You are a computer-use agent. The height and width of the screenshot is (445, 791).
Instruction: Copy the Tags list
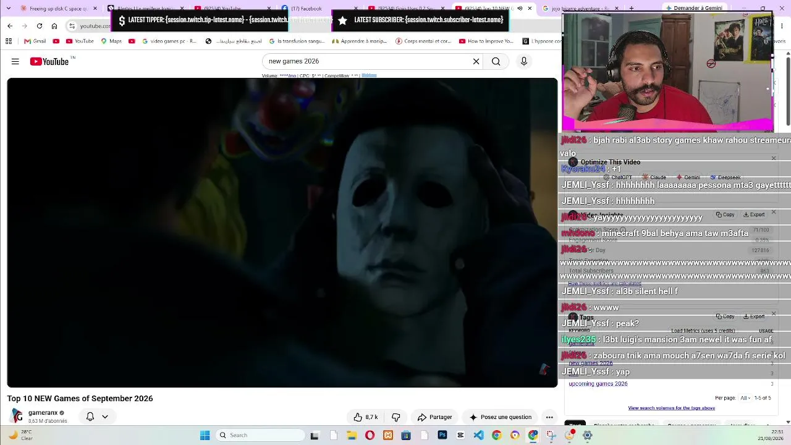(725, 316)
